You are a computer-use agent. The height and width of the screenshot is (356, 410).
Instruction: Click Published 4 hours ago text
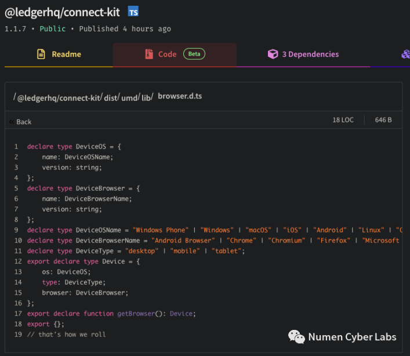coord(125,29)
